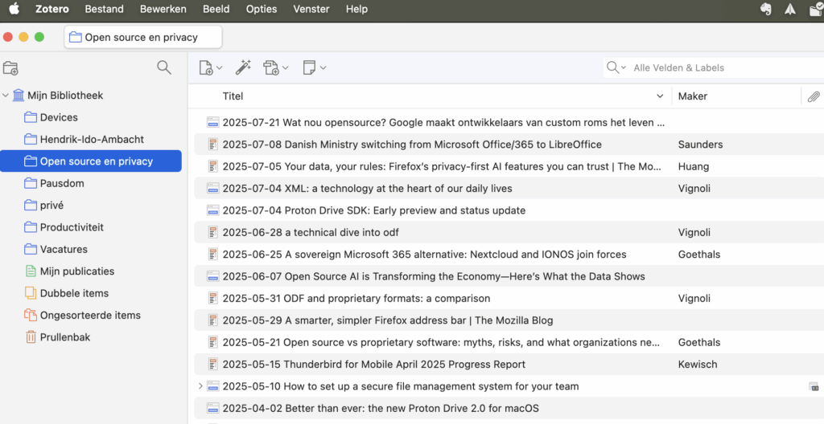Open the Prullenbak trash
824x424 pixels.
click(65, 337)
